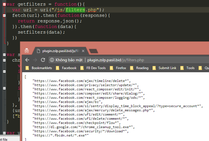Click the ajax/timeline/delete URL entry
Image resolution: width=209 pixels, height=141 pixels.
coord(82,81)
